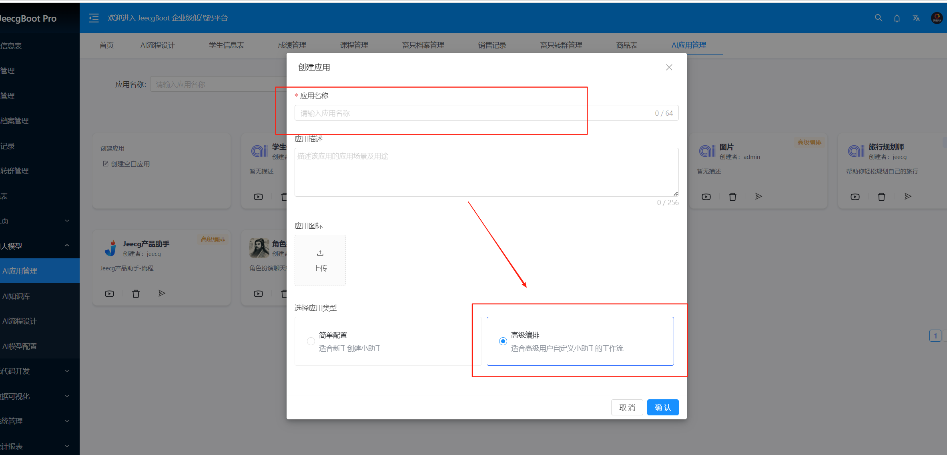Screen dimensions: 947x455
Task: Click the notification bell icon
Action: coord(897,18)
